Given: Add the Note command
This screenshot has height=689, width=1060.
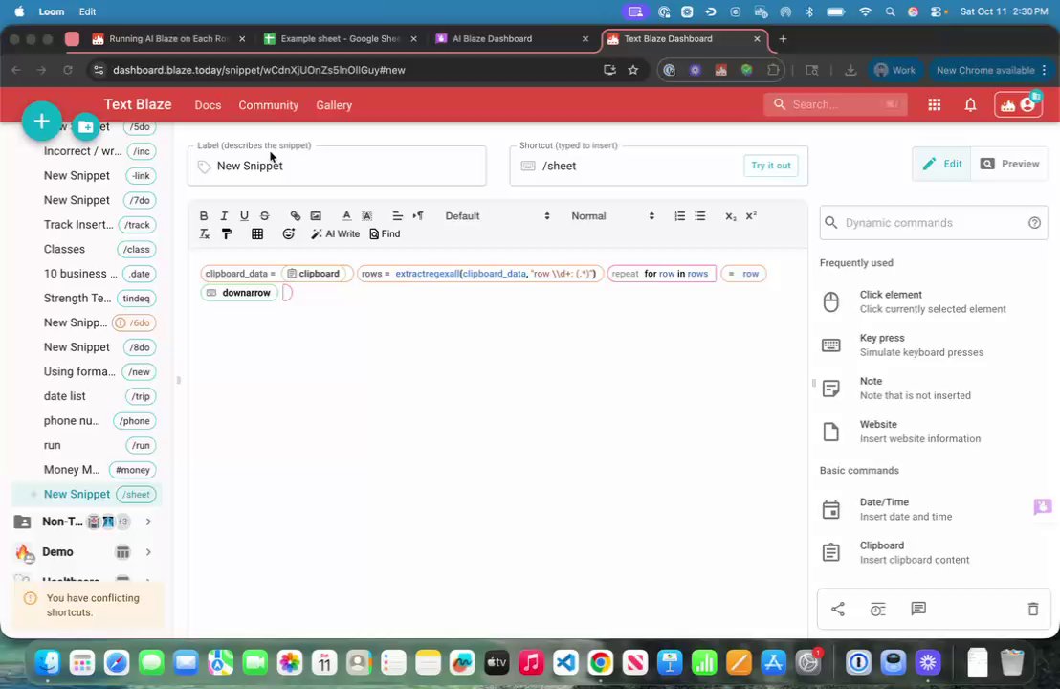Looking at the screenshot, I should click(x=933, y=389).
